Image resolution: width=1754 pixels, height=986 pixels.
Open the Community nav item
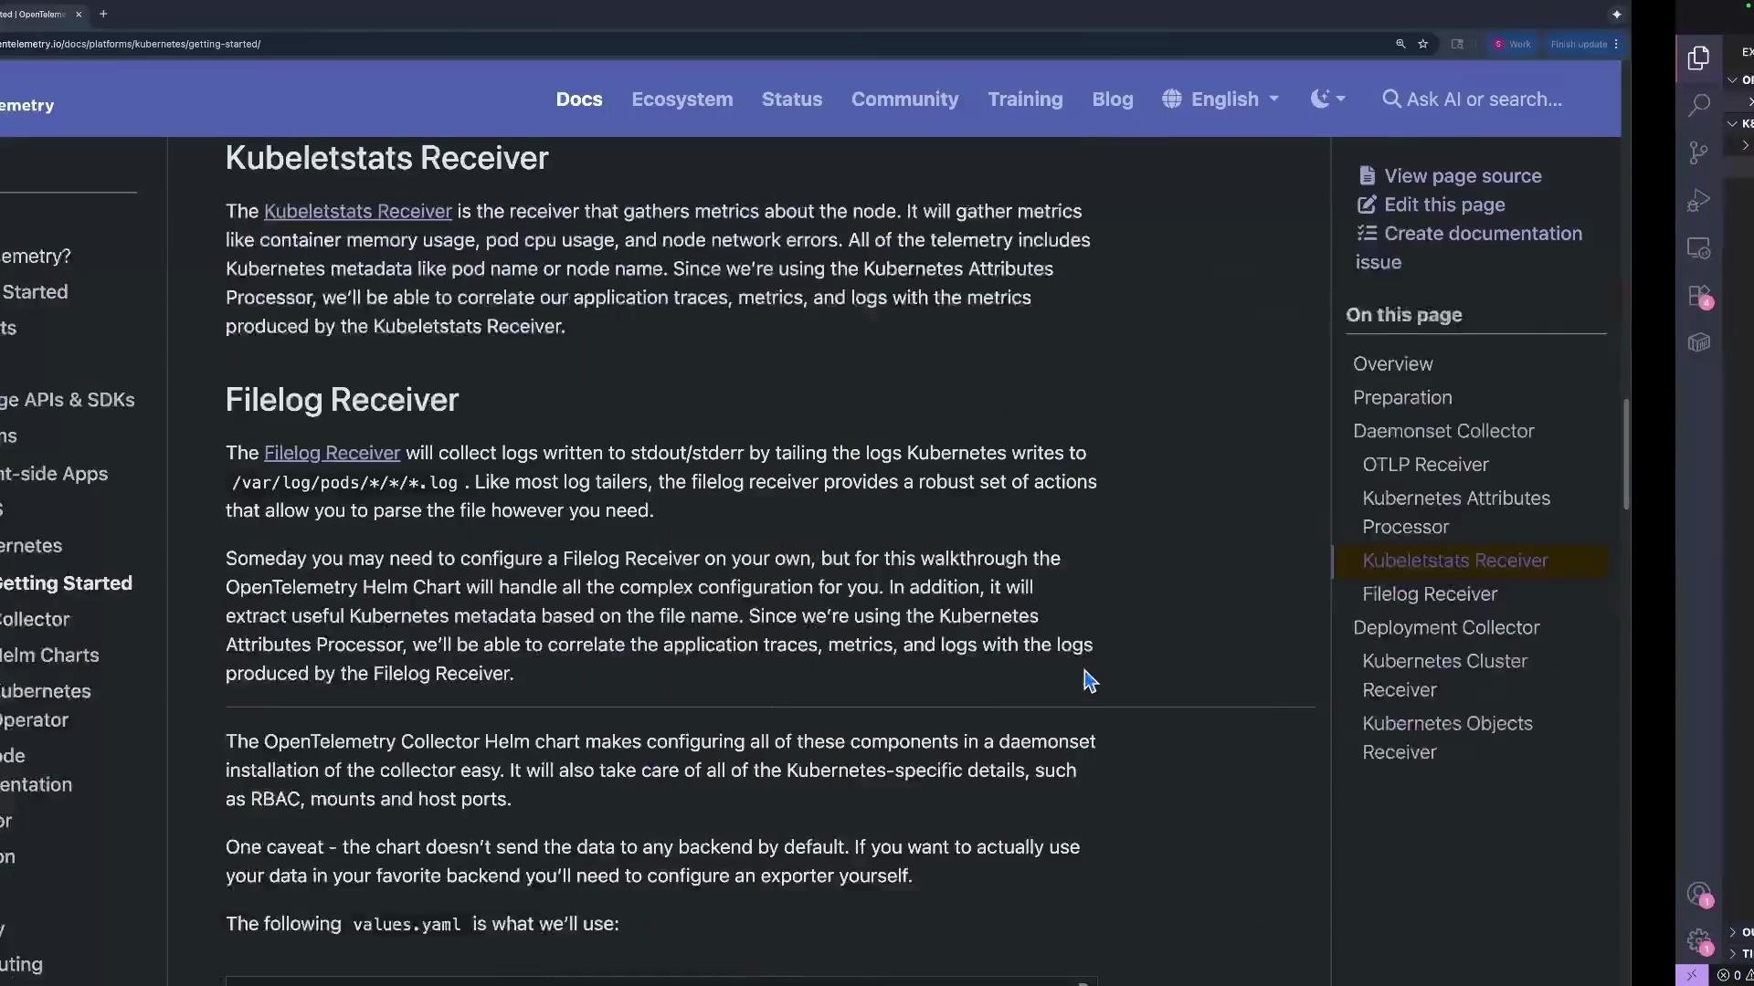coord(905,99)
